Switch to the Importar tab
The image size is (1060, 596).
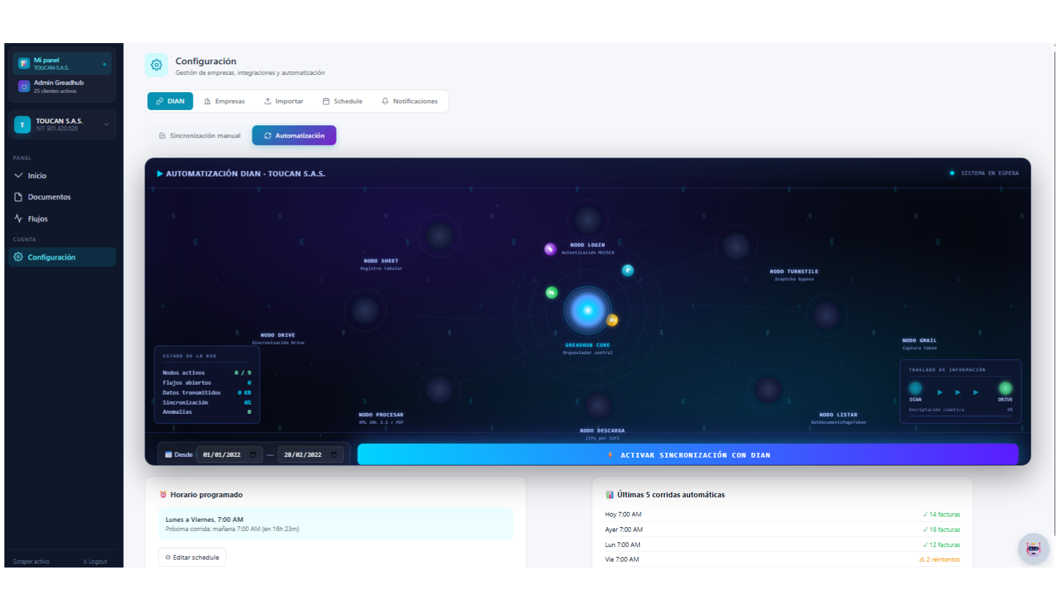(x=284, y=101)
